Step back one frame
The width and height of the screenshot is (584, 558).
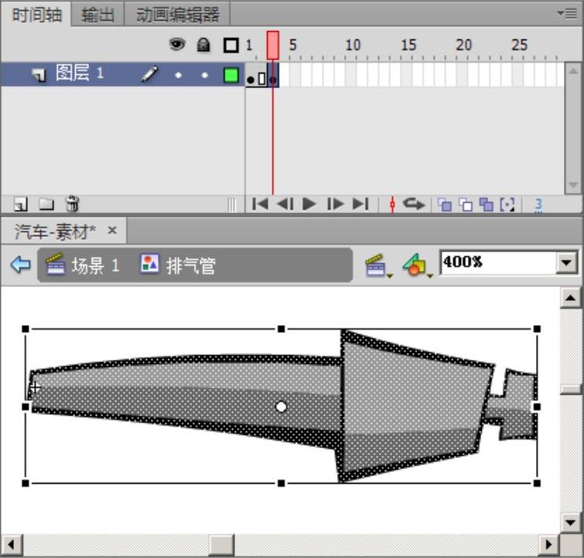click(285, 204)
